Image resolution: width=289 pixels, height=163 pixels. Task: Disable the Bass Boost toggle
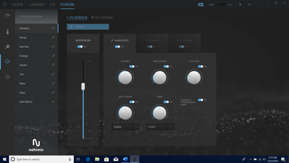[132, 66]
